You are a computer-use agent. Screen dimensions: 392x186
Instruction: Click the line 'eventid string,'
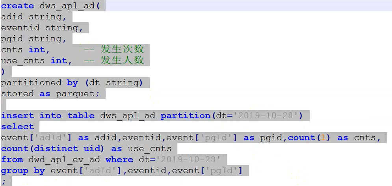coord(42,27)
